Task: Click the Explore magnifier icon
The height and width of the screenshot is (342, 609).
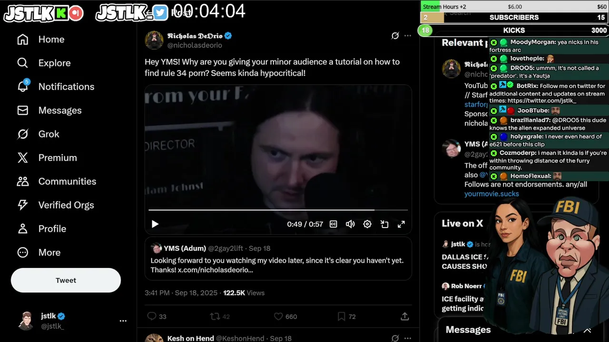Action: pos(22,63)
